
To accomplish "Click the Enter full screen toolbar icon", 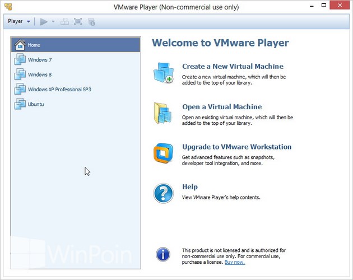I will [x=78, y=22].
